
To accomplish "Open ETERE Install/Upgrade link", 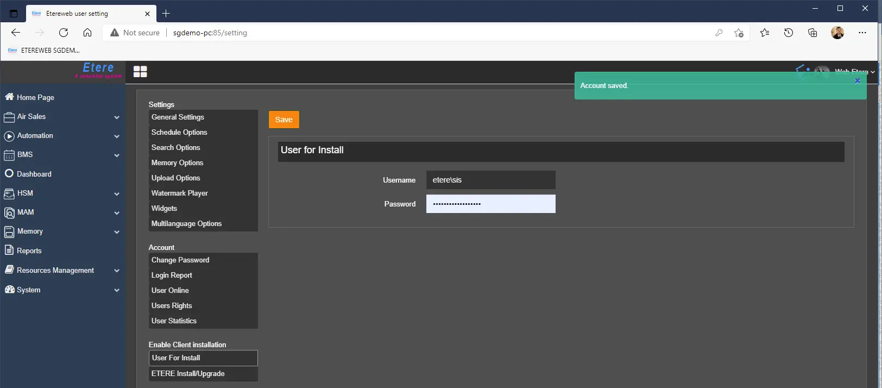I will (188, 373).
